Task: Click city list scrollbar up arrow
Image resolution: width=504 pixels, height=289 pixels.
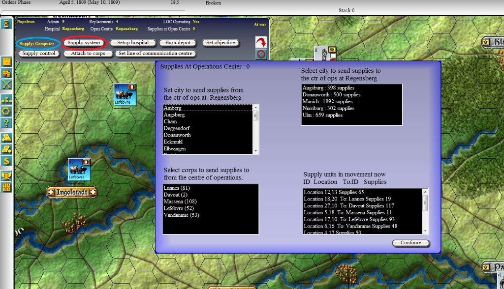Action: (256, 108)
